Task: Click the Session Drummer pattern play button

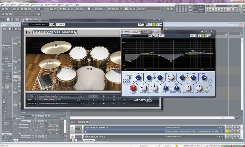Action: click(114, 104)
